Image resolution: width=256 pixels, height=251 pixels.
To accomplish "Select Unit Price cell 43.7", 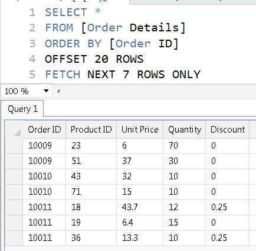I will [140, 207].
